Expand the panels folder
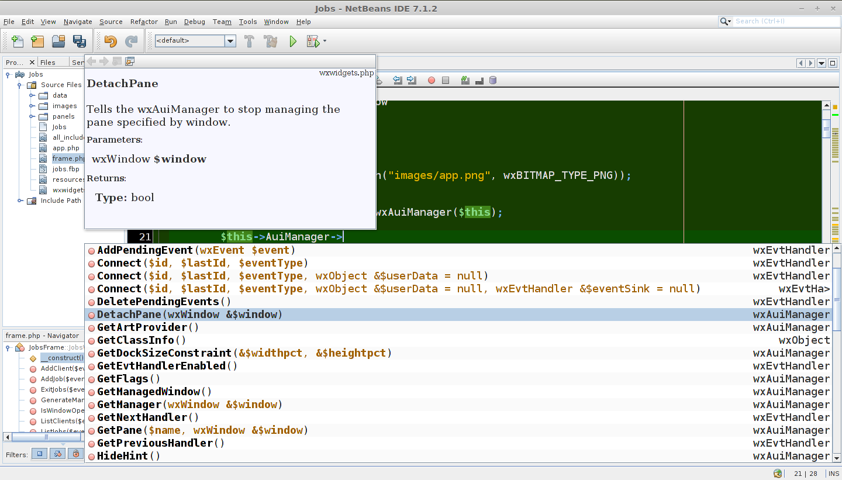842x480 pixels. [x=32, y=116]
